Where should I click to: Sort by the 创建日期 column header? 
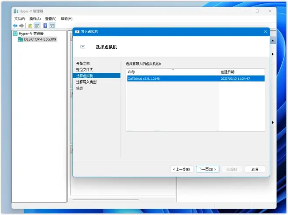click(x=242, y=72)
